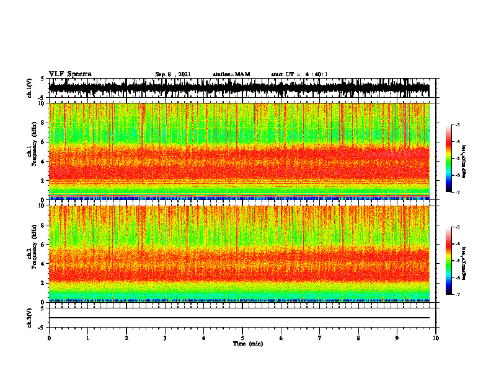Select the "station=MAM" header label
Screen dimensions: 491x379
point(231,74)
